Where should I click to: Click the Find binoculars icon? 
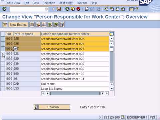coord(92,9)
